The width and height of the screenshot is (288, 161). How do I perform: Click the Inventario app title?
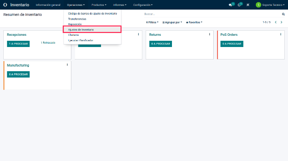(20, 5)
